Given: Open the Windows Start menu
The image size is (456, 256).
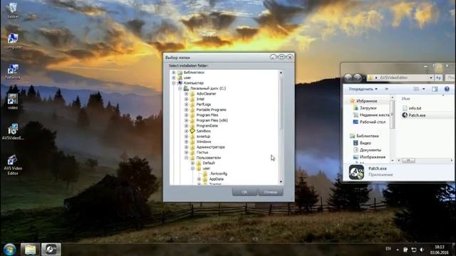Looking at the screenshot, I should [x=9, y=250].
